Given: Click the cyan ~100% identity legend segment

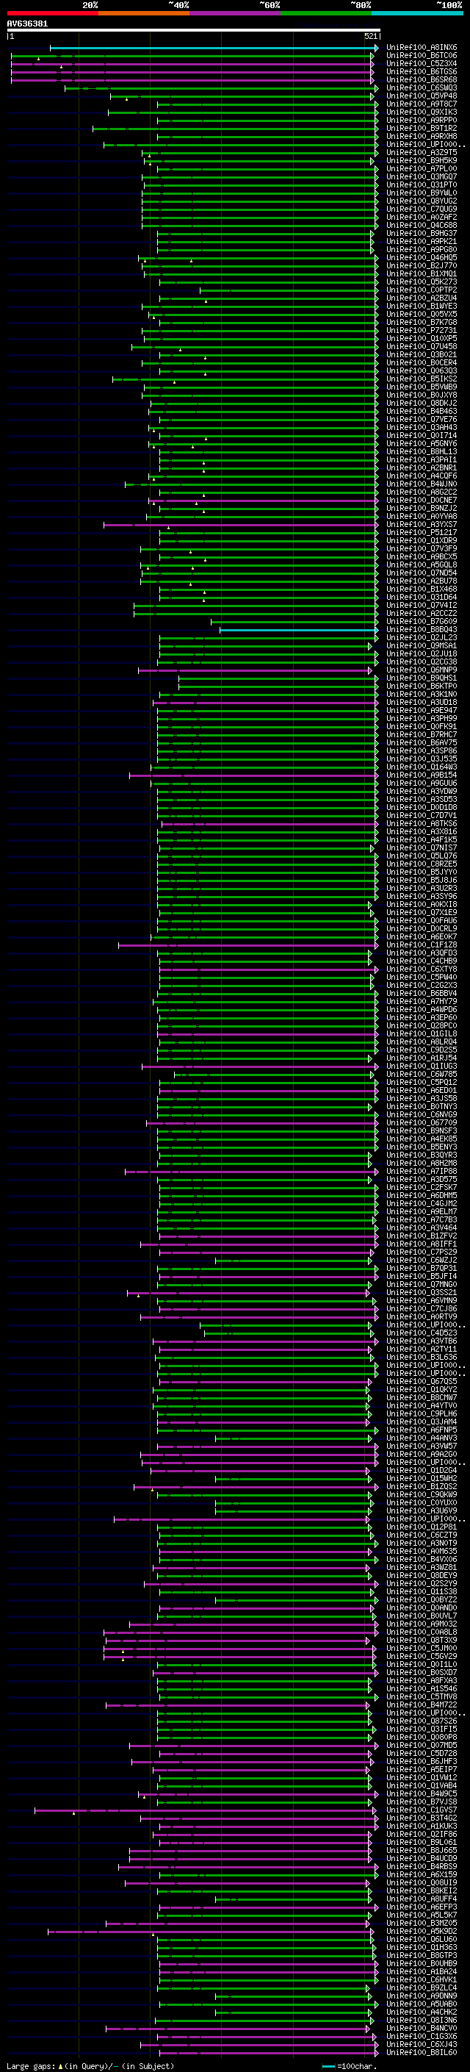Looking at the screenshot, I should (417, 13).
